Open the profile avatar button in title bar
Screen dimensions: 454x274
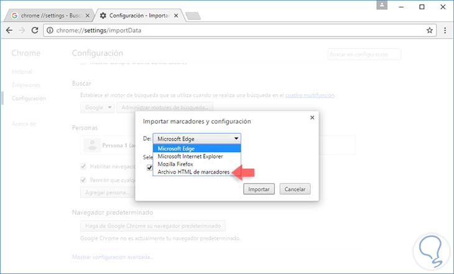tap(382, 5)
